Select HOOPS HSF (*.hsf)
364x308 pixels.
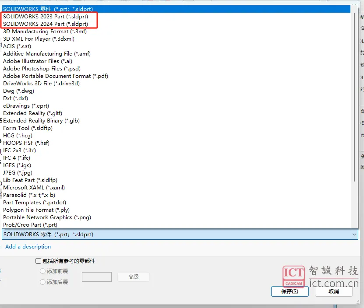point(176,143)
